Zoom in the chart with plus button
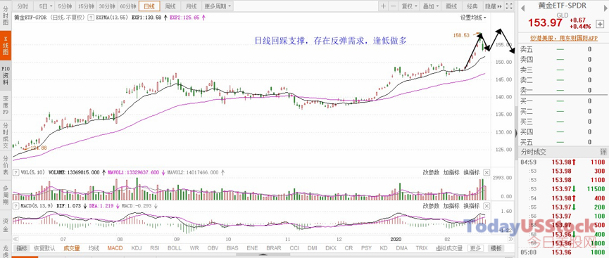Viewport: 609px width, 258px height. point(383,6)
